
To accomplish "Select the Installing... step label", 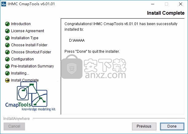I will point(20,73).
